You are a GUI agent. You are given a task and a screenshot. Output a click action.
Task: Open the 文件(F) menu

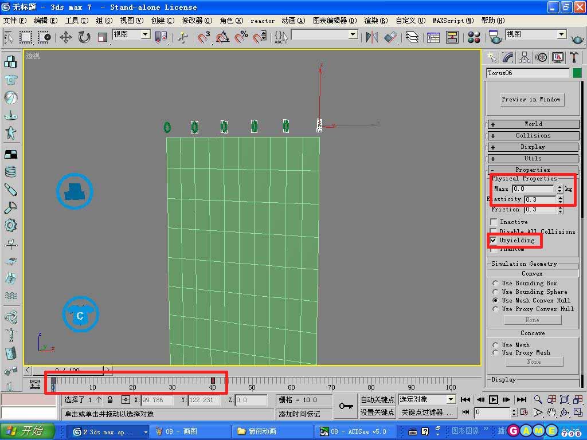click(15, 21)
